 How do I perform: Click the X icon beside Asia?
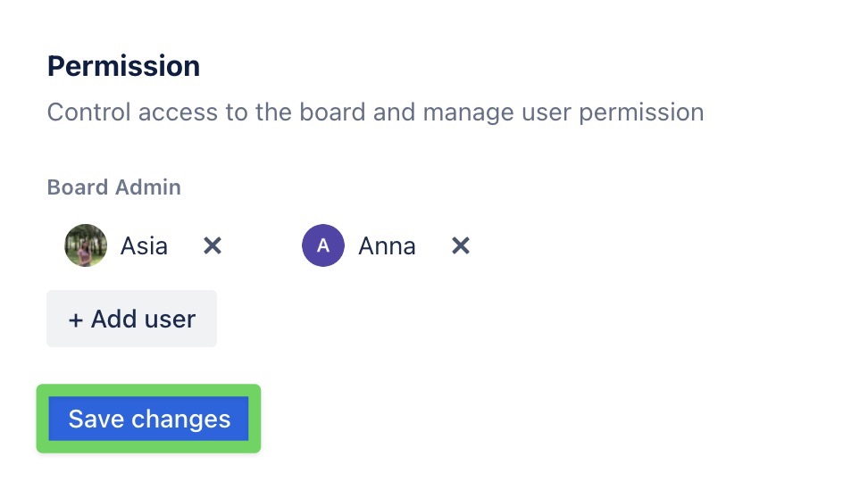(212, 245)
